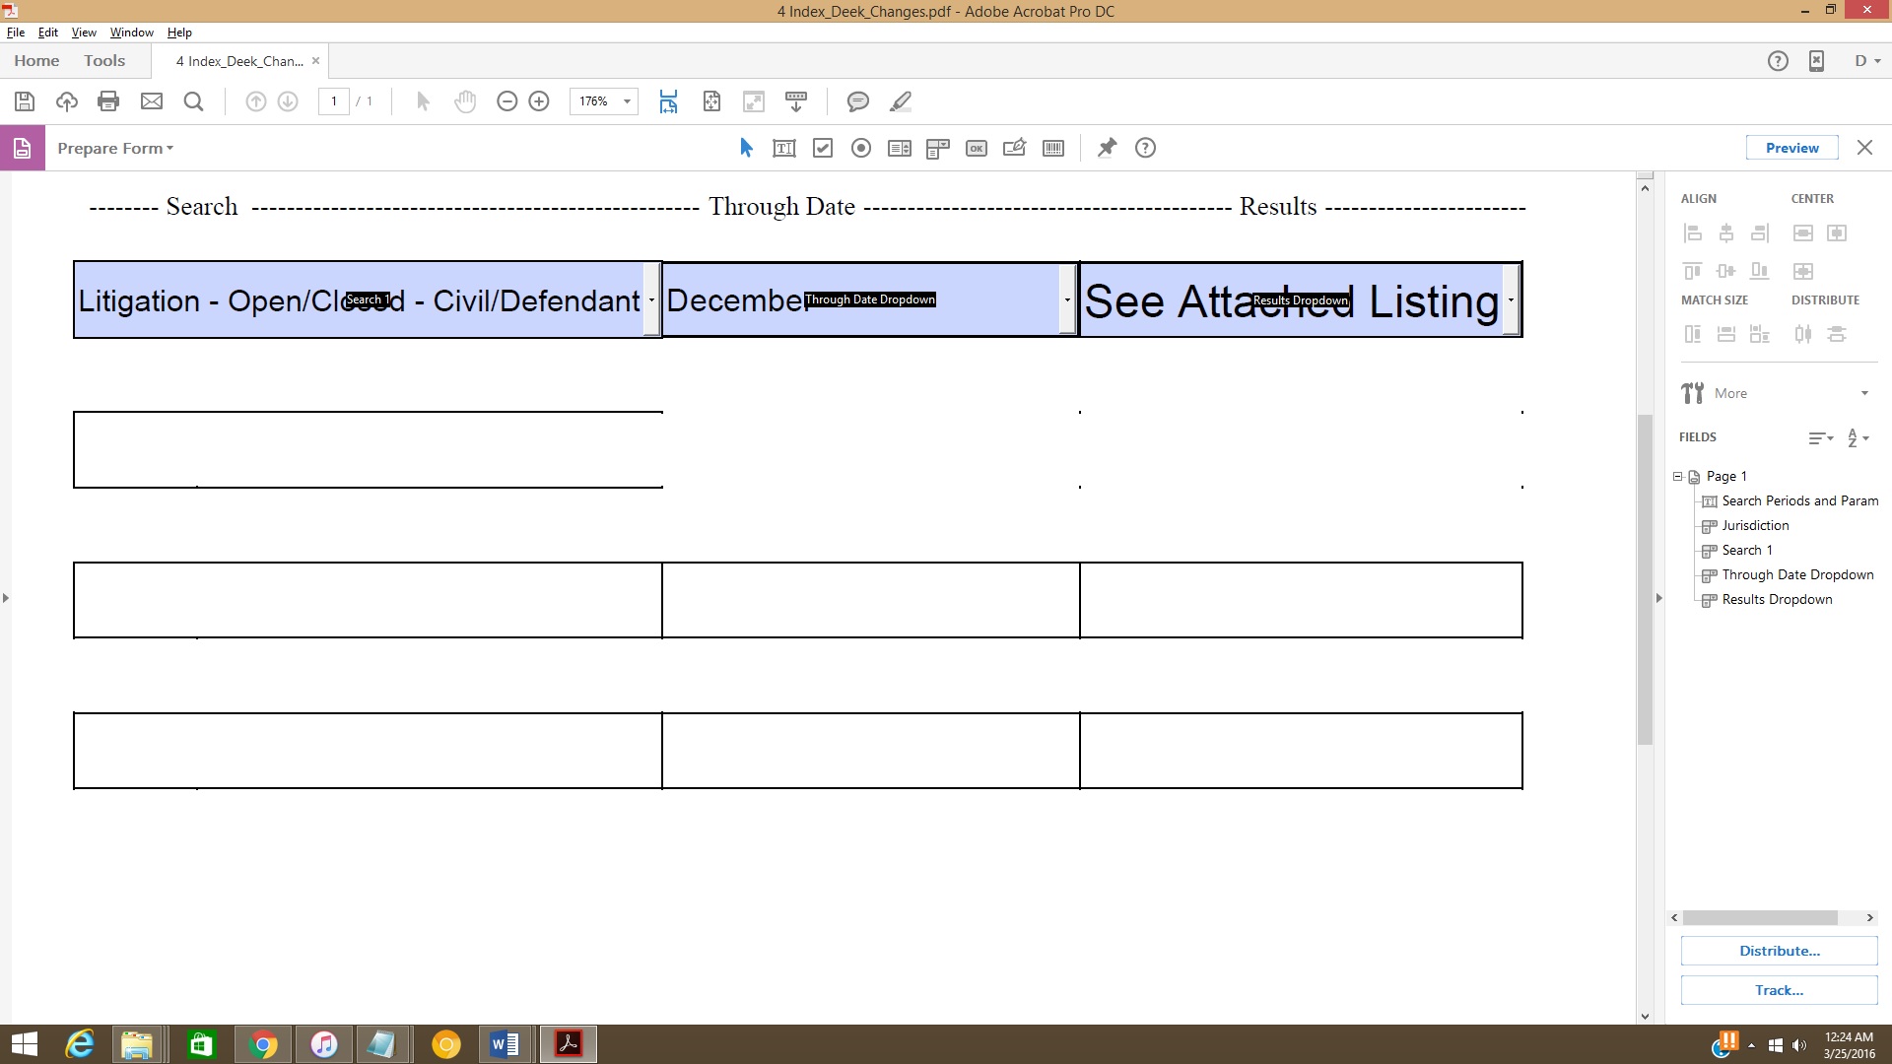Click the Save file icon
This screenshot has width=1892, height=1064.
[x=25, y=101]
